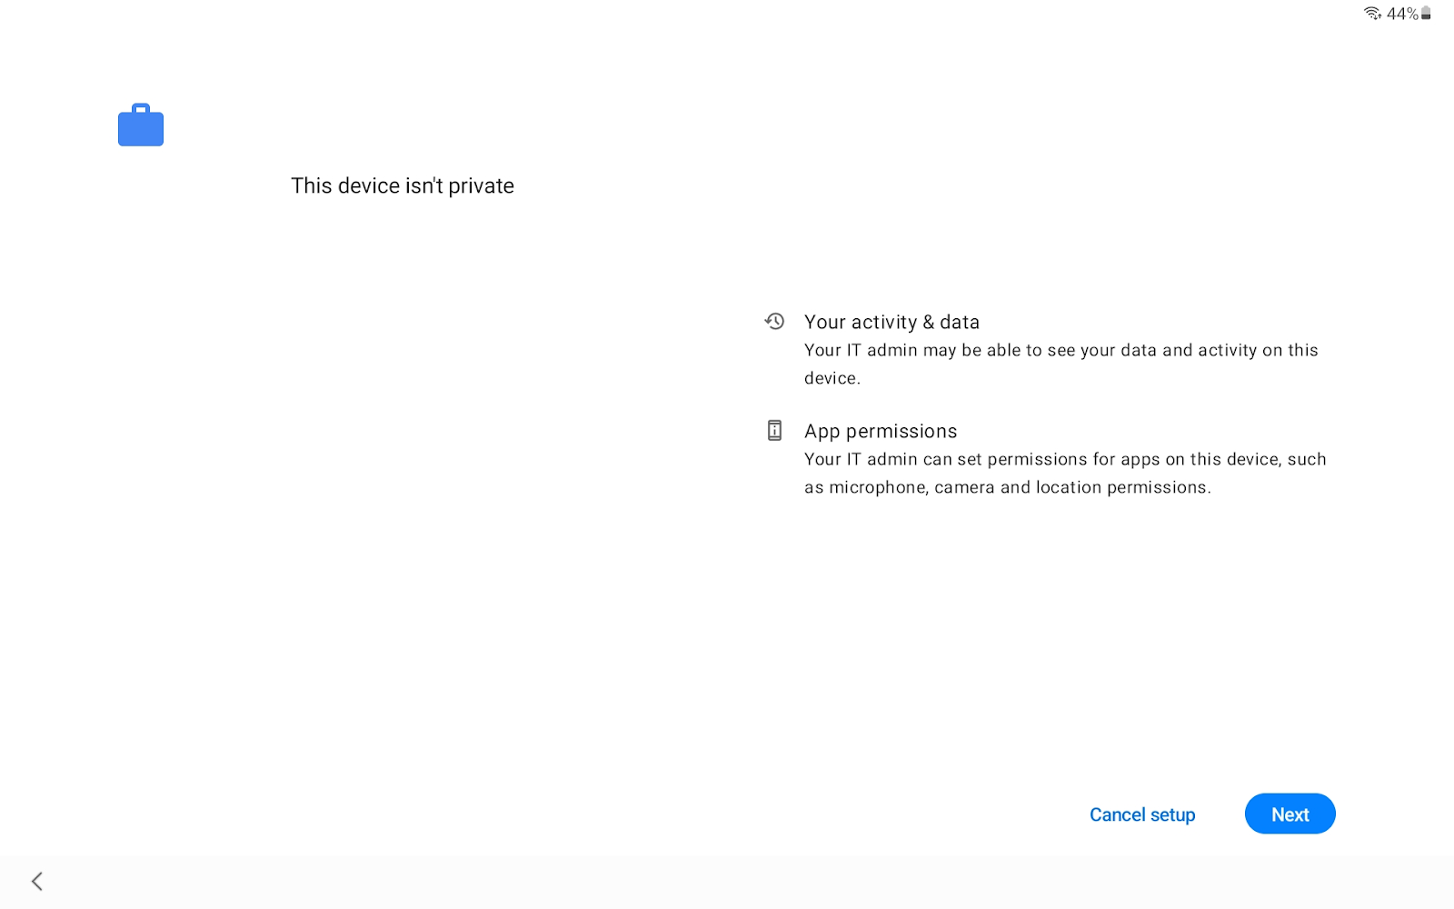The height and width of the screenshot is (909, 1454).
Task: Select the 'App permissions' heading
Action: click(881, 431)
